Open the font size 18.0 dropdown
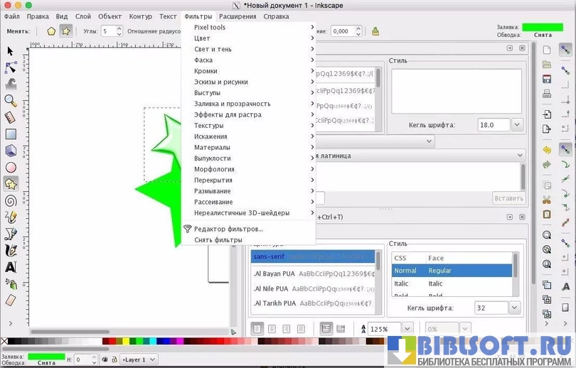Image resolution: width=576 pixels, height=368 pixels. pyautogui.click(x=517, y=125)
